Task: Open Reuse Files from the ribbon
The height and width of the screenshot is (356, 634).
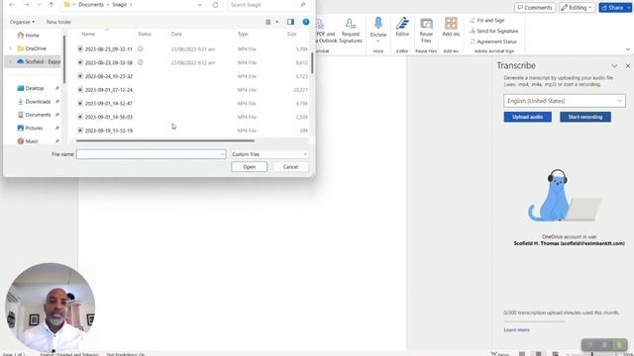Action: click(x=426, y=31)
